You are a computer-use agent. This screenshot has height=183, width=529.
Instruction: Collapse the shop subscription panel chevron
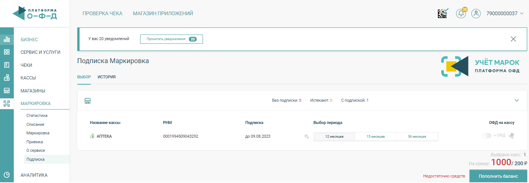coord(516,101)
